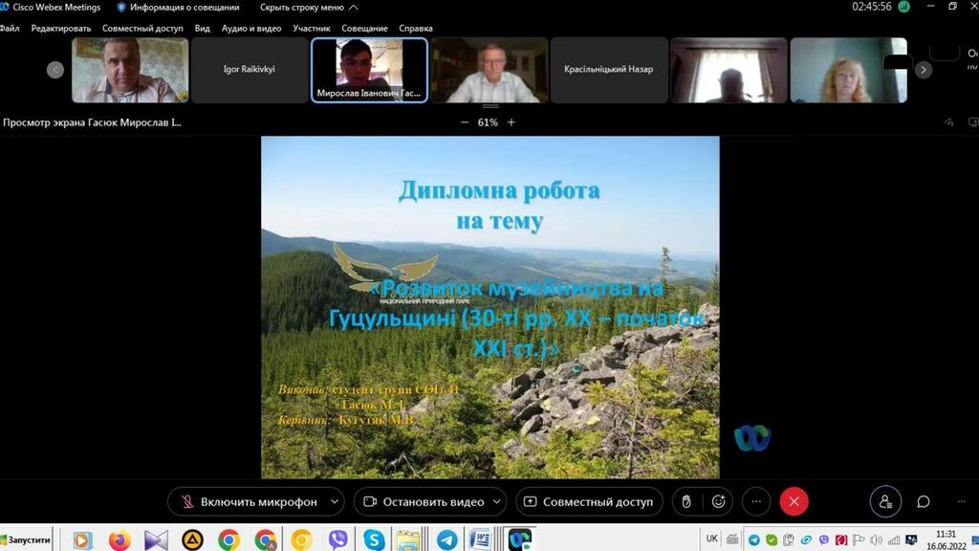Zoom in shared screen with plus icon
Viewport: 979px width, 551px height.
point(511,122)
